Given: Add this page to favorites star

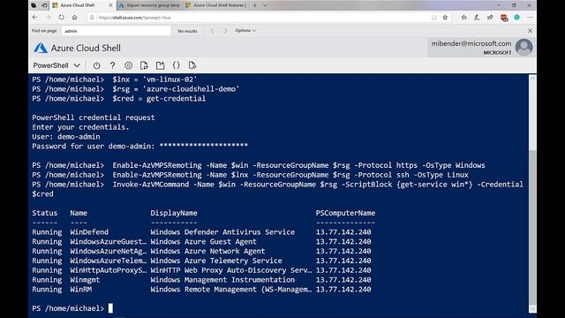Looking at the screenshot, I should pyautogui.click(x=445, y=18).
